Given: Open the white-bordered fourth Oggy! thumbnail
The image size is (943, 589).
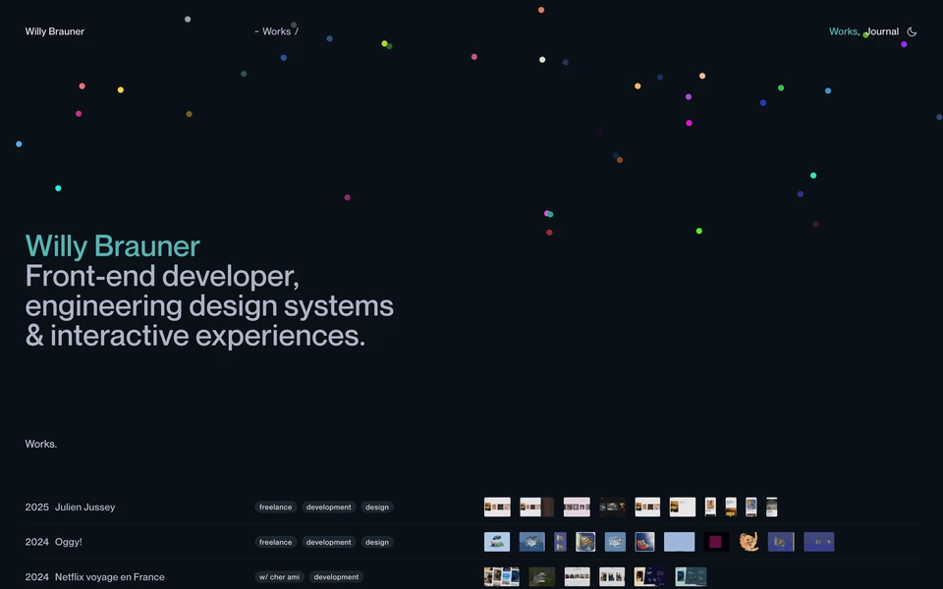Looking at the screenshot, I should pyautogui.click(x=585, y=542).
